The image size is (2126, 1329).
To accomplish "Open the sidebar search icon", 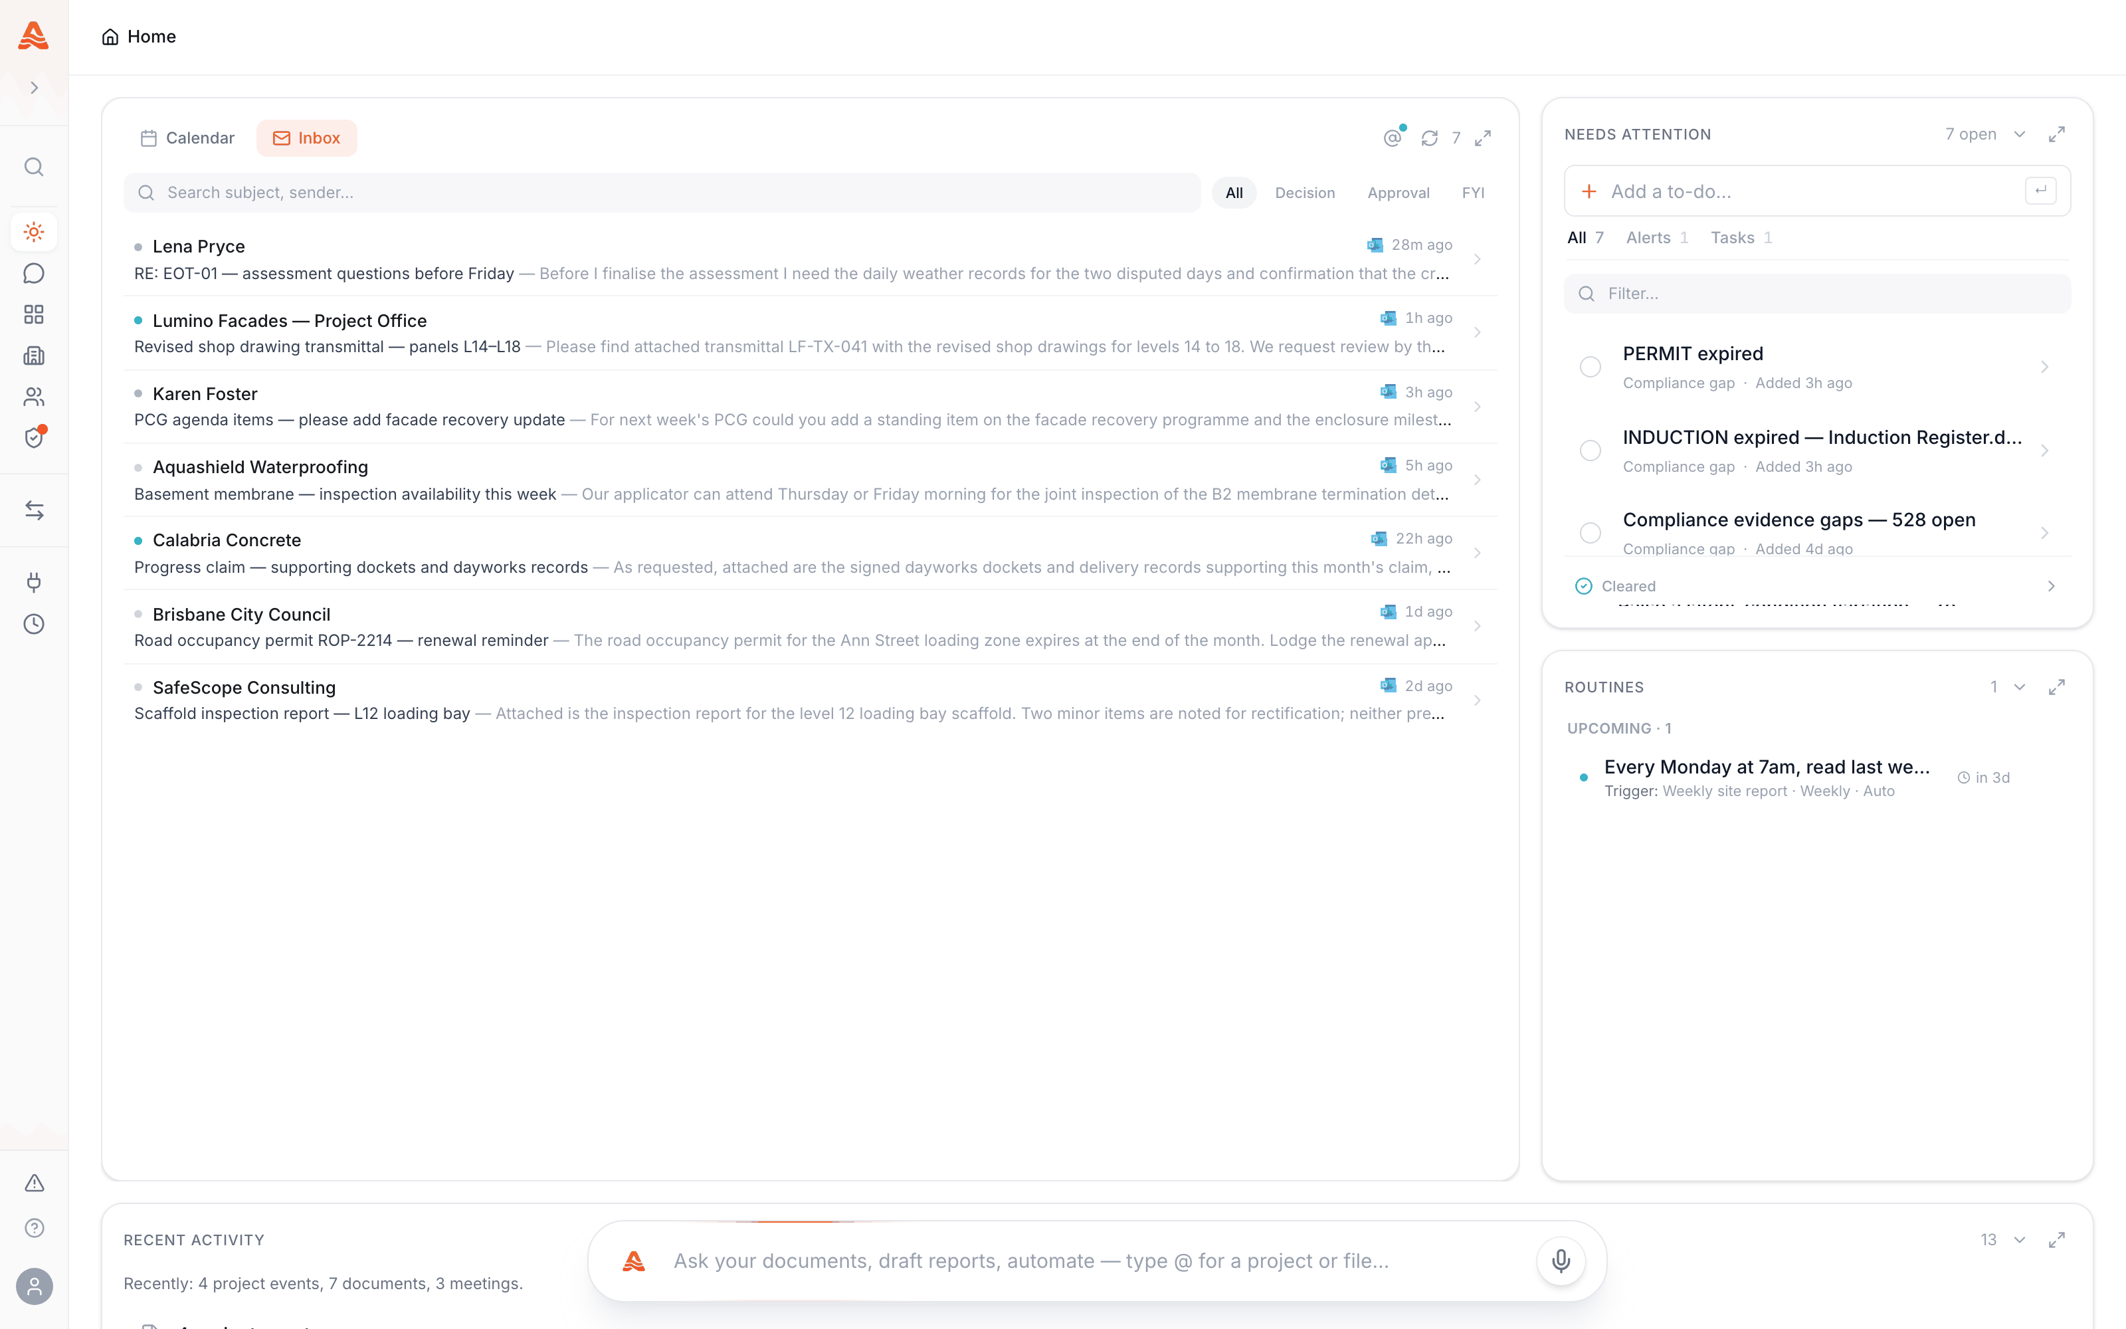I will [35, 167].
